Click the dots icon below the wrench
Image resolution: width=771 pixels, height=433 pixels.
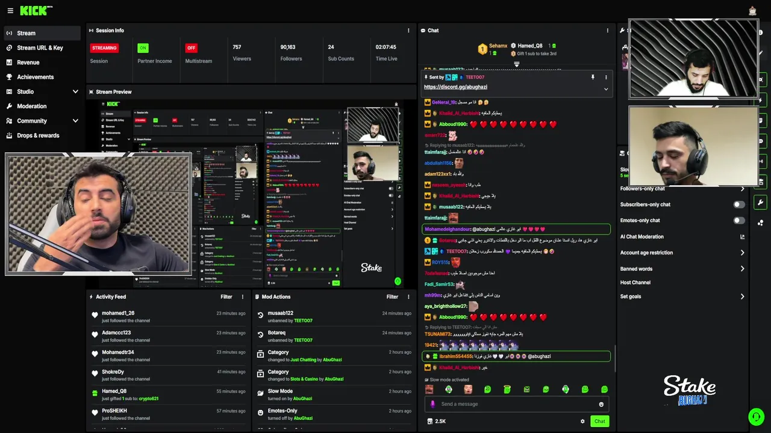[761, 223]
